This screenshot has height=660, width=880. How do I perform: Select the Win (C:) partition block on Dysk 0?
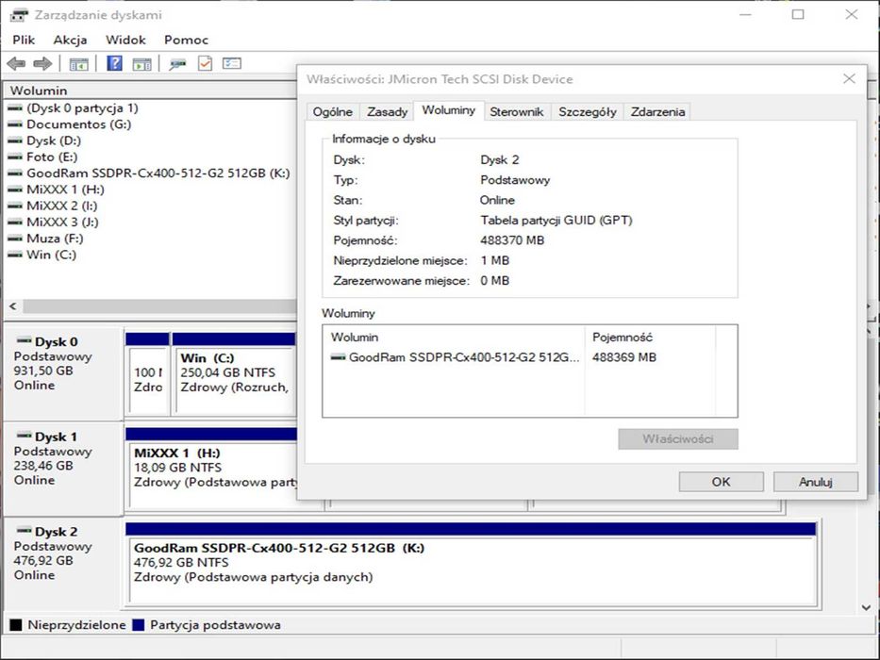235,373
